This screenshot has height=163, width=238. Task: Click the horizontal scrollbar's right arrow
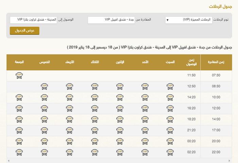pos(230,161)
